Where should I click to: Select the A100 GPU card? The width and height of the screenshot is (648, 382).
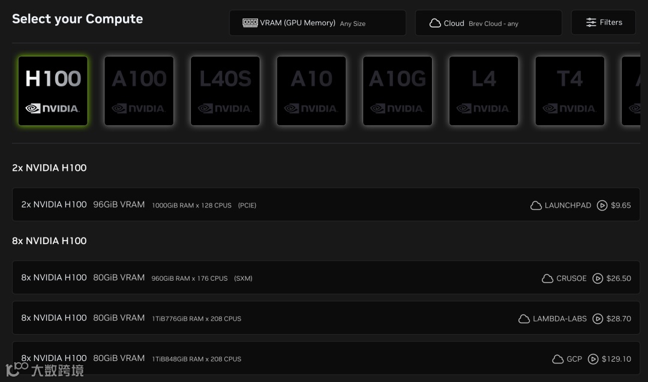click(139, 91)
